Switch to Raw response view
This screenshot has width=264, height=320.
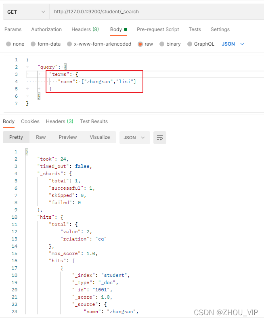pyautogui.click(x=41, y=137)
